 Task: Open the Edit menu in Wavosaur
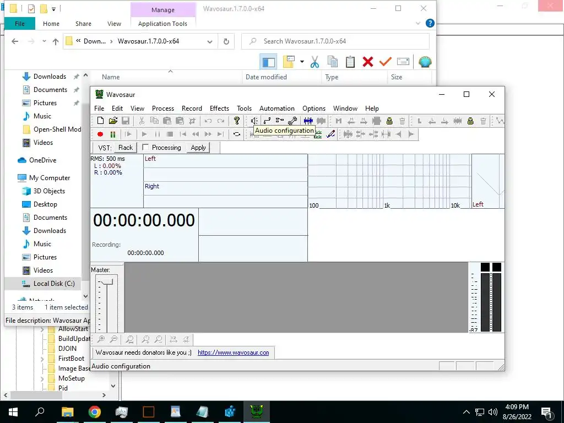117,109
